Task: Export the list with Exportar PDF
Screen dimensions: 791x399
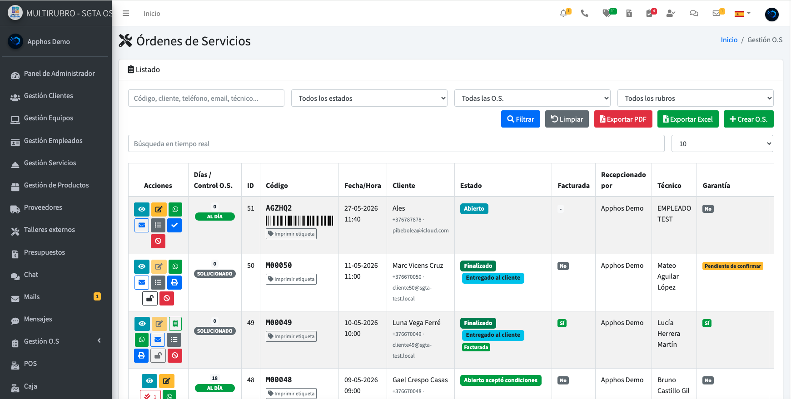Action: pyautogui.click(x=623, y=119)
